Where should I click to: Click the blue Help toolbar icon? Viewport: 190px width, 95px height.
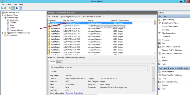click(17, 8)
